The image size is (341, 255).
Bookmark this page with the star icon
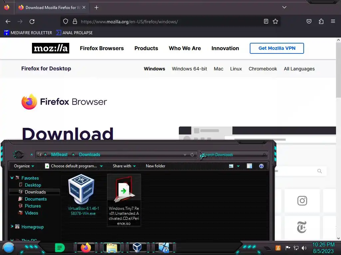[275, 21]
